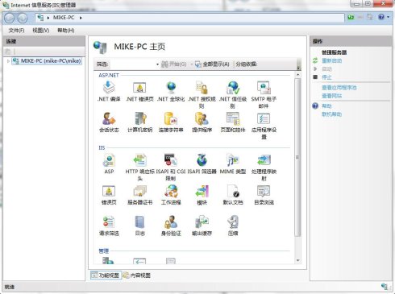Switch to the 内容视图 tab
The width and height of the screenshot is (395, 294).
pyautogui.click(x=137, y=275)
